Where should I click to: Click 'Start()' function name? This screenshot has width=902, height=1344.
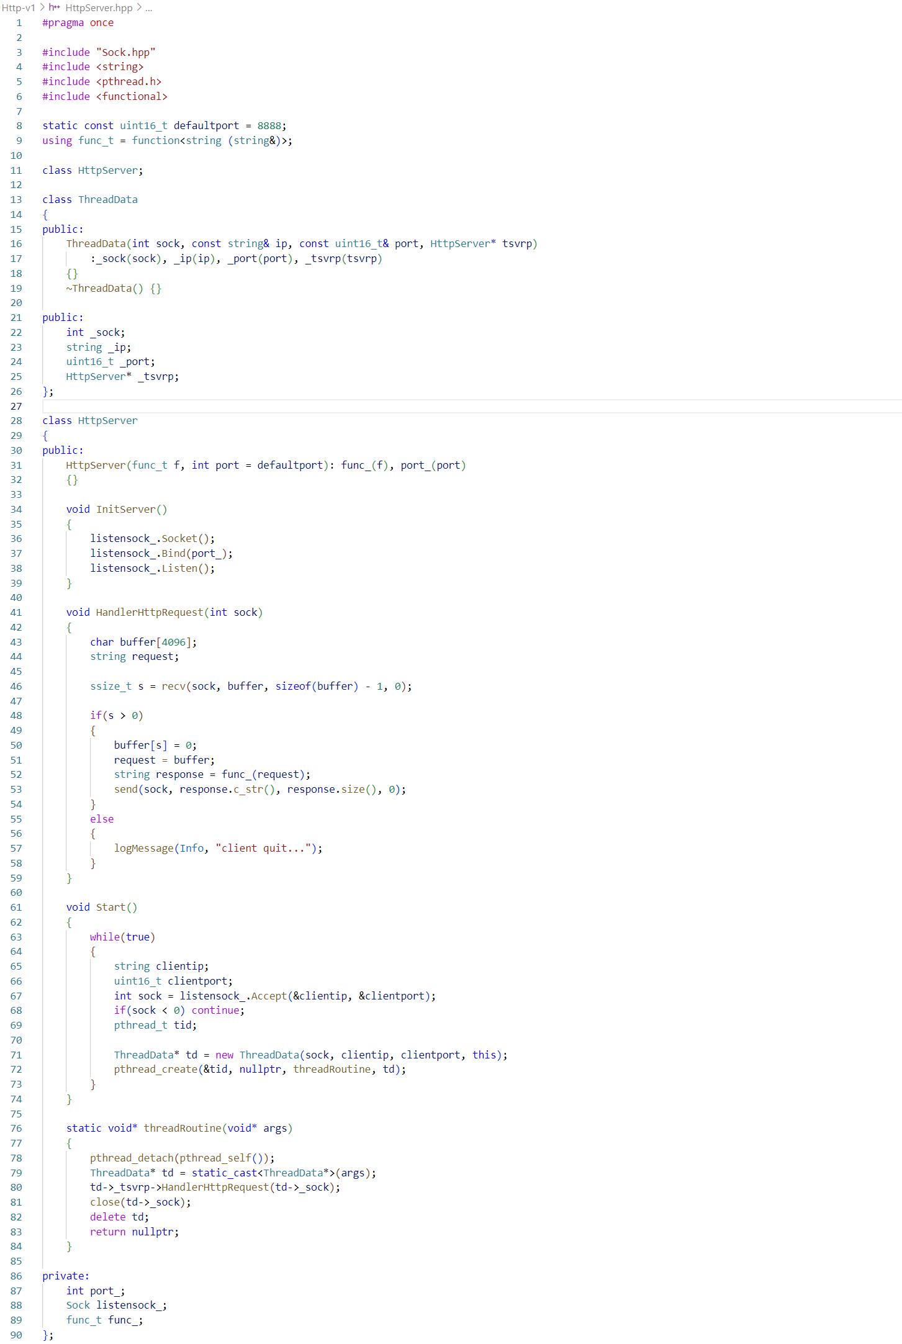tap(117, 908)
